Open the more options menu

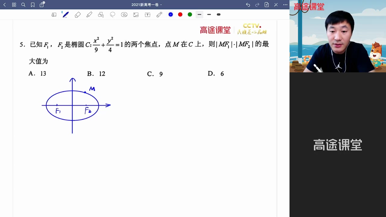[x=285, y=5]
